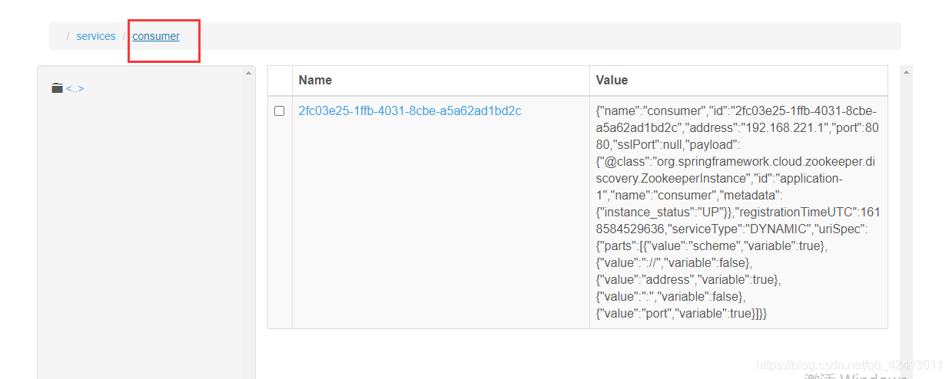Click the consumer breadcrumb link

pos(156,36)
